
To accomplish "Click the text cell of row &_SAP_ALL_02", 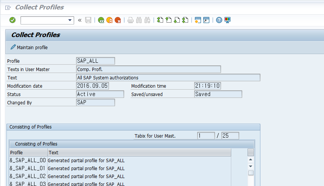I will (139, 176).
